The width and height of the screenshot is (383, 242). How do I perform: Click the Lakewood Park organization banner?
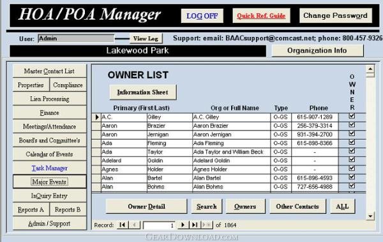tap(138, 51)
